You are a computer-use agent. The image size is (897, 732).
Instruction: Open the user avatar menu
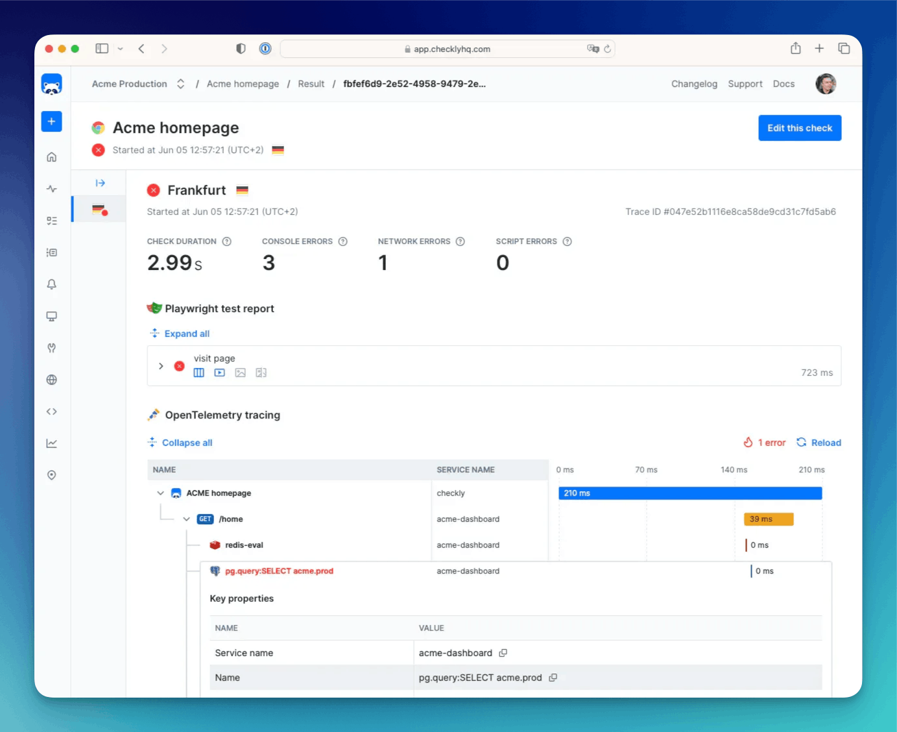pos(826,84)
